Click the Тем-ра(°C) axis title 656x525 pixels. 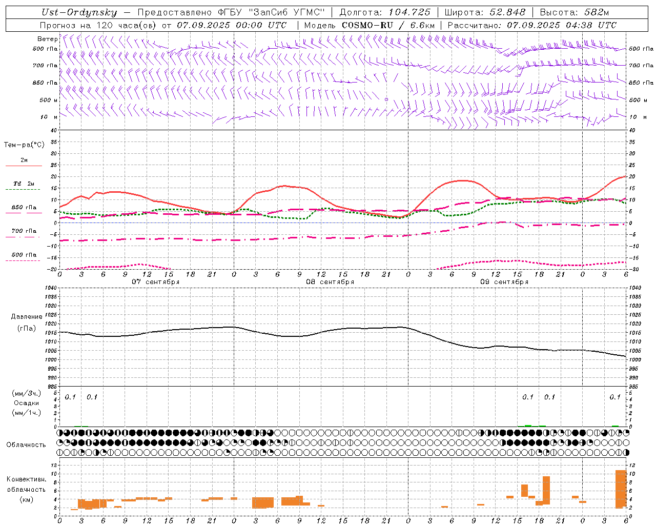tap(24, 145)
